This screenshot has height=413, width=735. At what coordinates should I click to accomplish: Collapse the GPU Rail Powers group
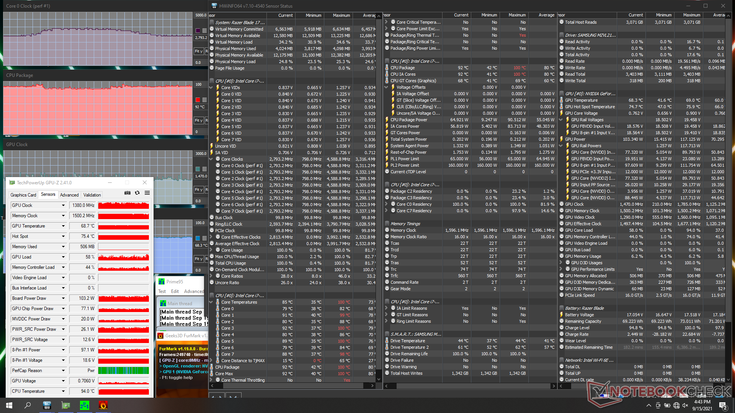[x=561, y=146]
